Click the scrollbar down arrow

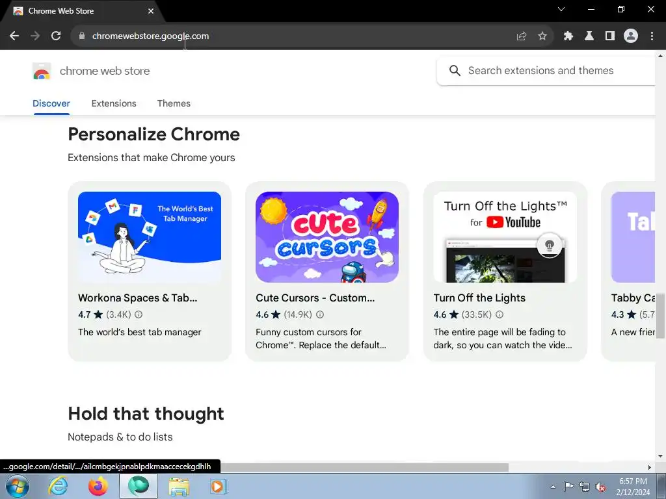661,456
